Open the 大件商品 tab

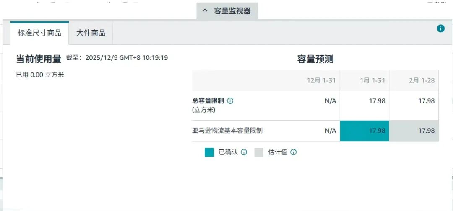tap(91, 33)
